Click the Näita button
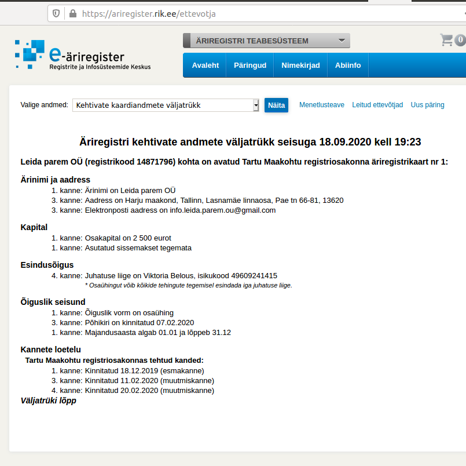Image resolution: width=466 pixels, height=466 pixels. point(276,105)
